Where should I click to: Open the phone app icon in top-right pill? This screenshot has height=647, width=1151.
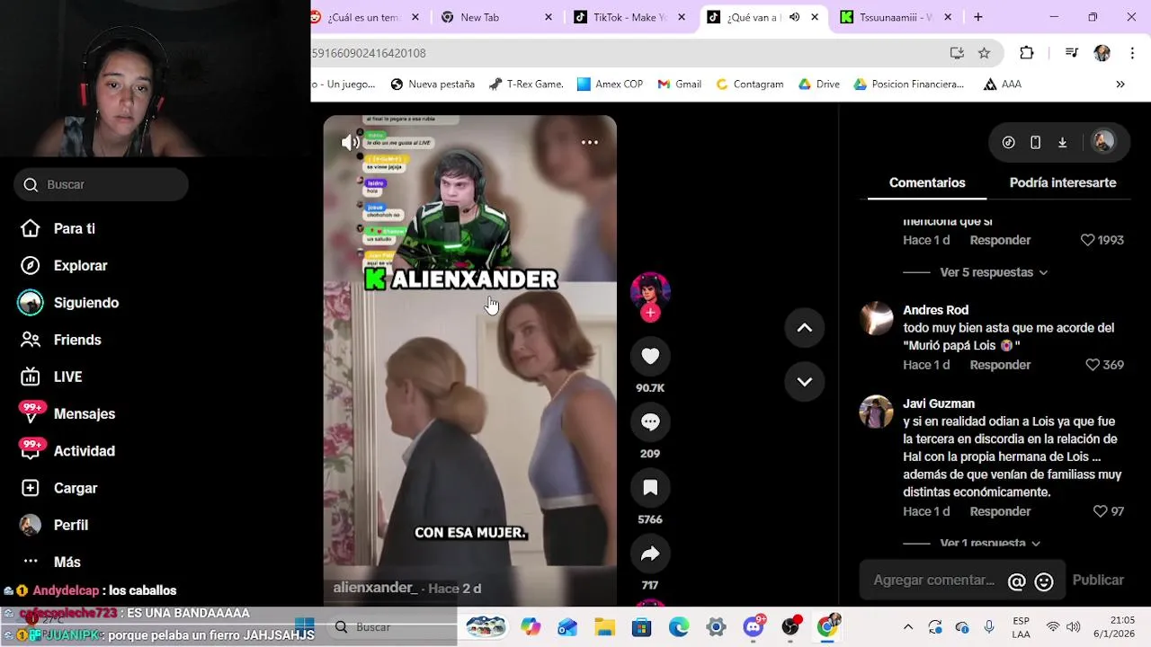coord(1035,142)
